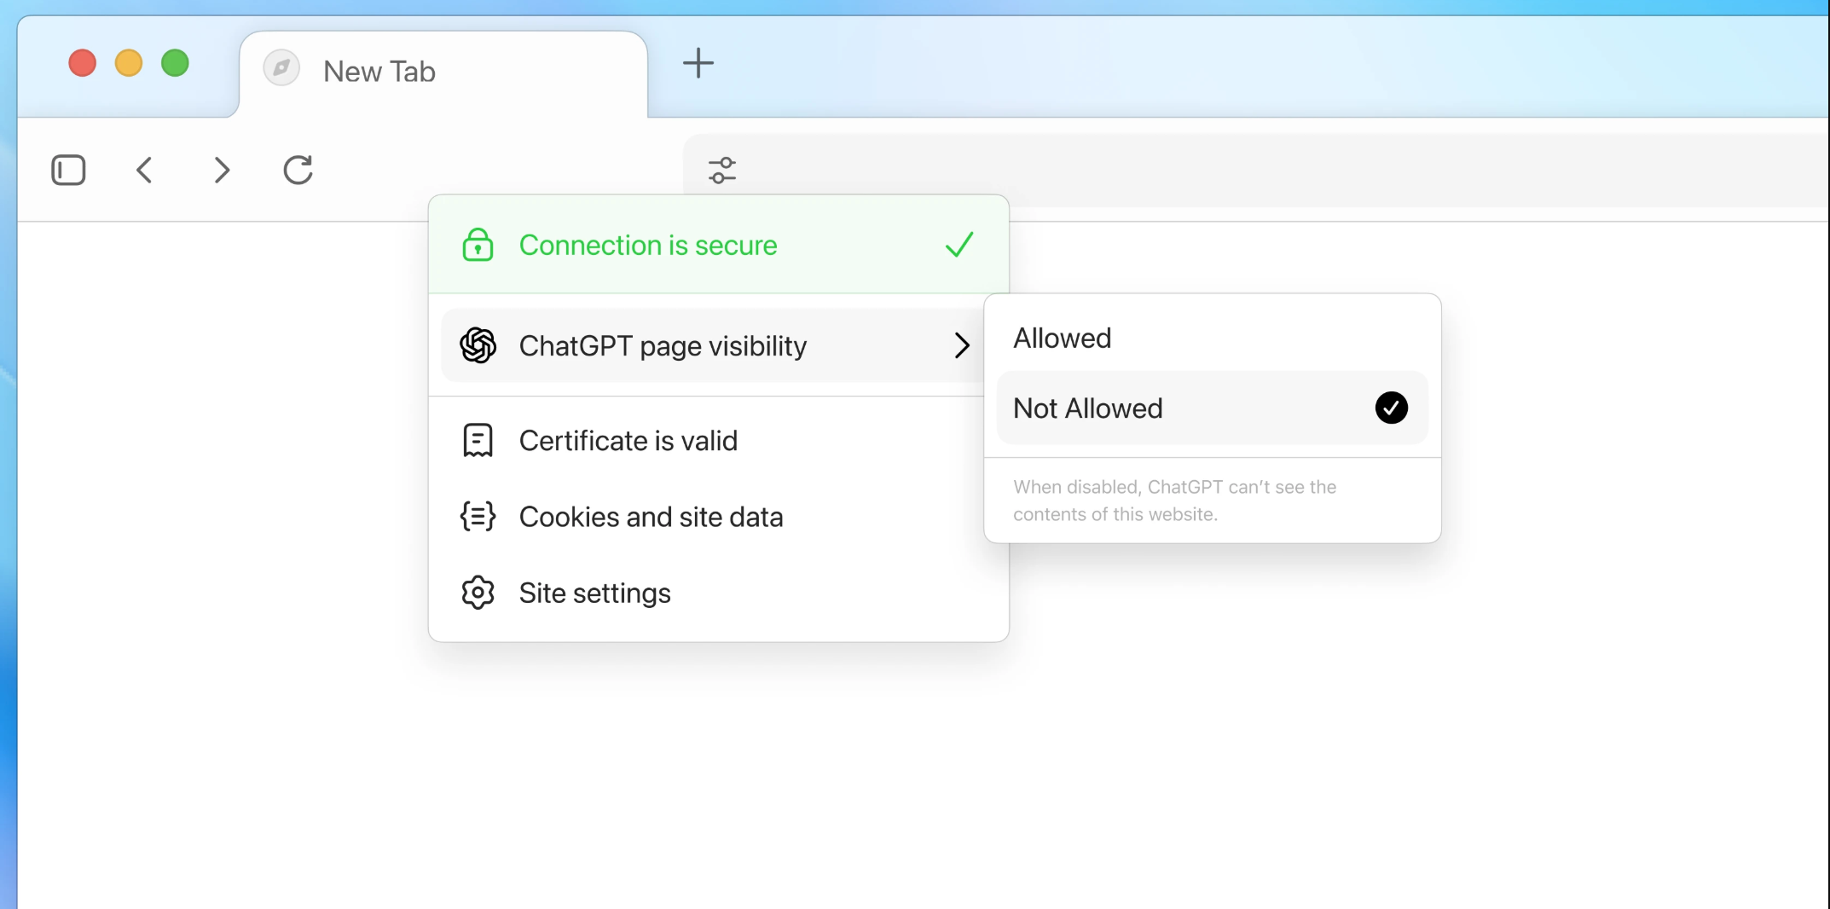The width and height of the screenshot is (1830, 909).
Task: Go forward with the right arrow
Action: point(222,170)
